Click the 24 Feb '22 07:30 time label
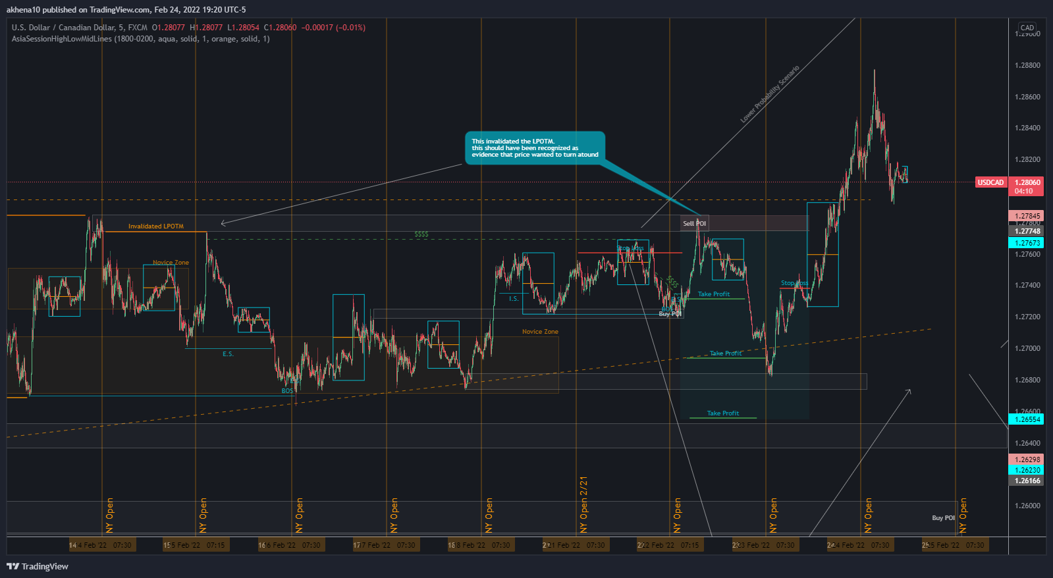The width and height of the screenshot is (1053, 578). point(860,545)
